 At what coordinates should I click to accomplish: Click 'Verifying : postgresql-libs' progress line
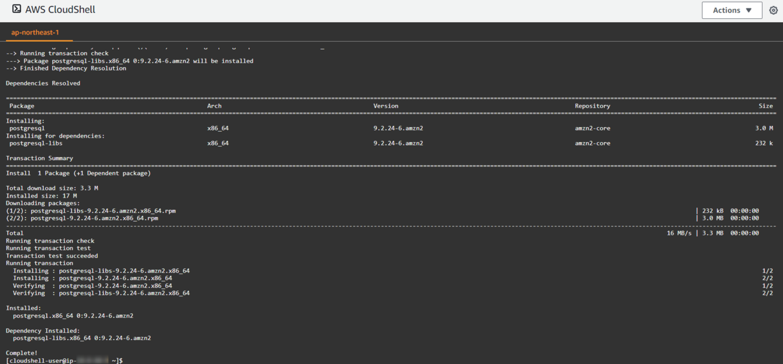[101, 294]
